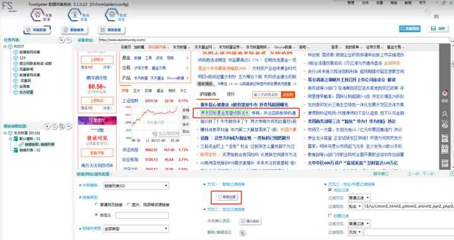
Task: Click the delete/edit selection round icon
Action: point(243,233)
